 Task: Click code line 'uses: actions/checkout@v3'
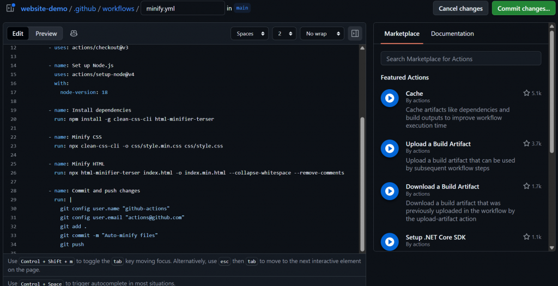point(88,48)
